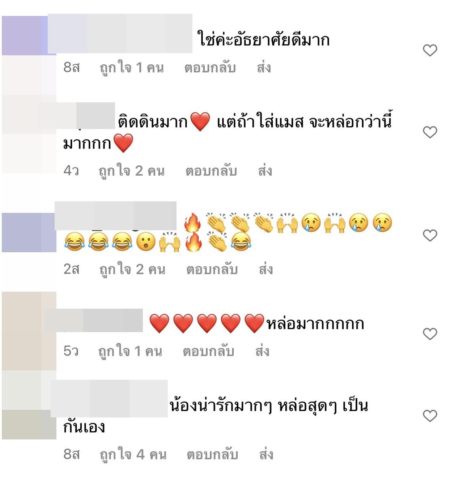Image resolution: width=463 pixels, height=485 pixels.
Task: Click ส่ง under the "น้องน่ารักมากๆ" comment
Action: tap(266, 454)
